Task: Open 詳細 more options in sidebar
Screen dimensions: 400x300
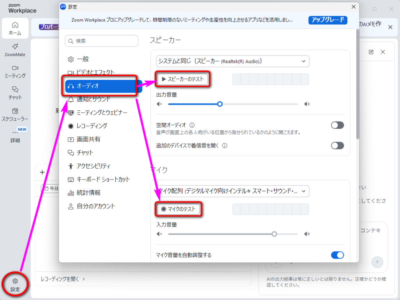Action: coord(15,136)
